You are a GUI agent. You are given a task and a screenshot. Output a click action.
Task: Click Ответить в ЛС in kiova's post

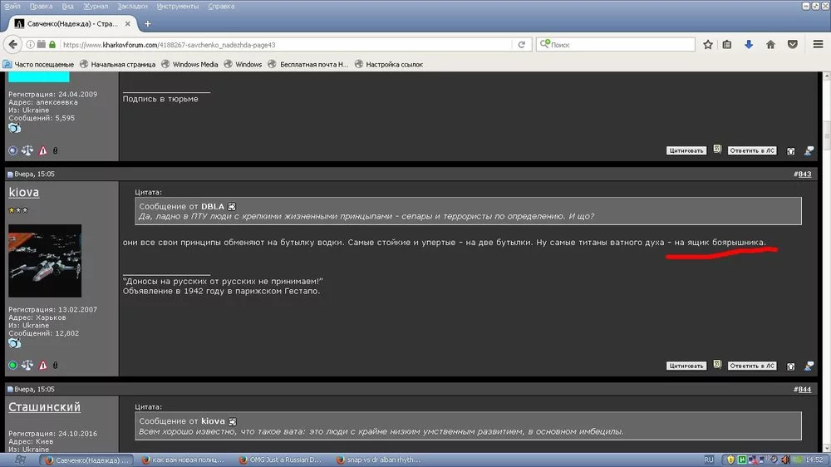752,366
